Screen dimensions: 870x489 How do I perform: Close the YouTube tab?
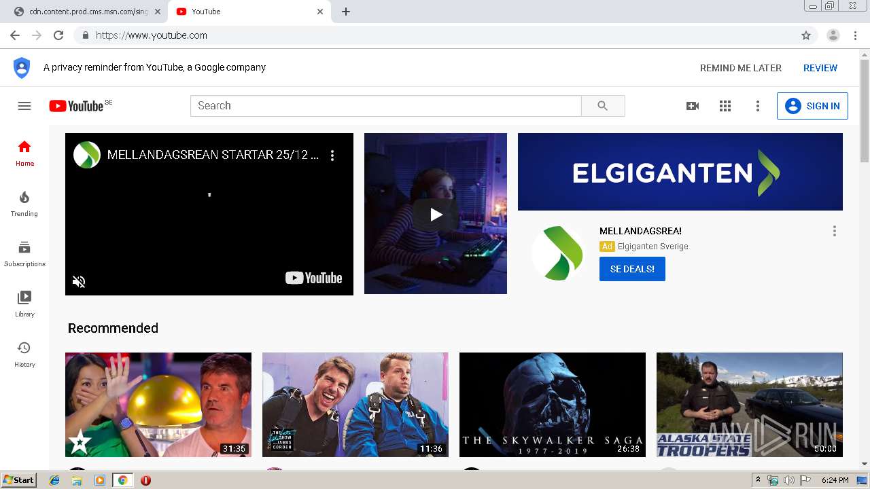[x=320, y=12]
